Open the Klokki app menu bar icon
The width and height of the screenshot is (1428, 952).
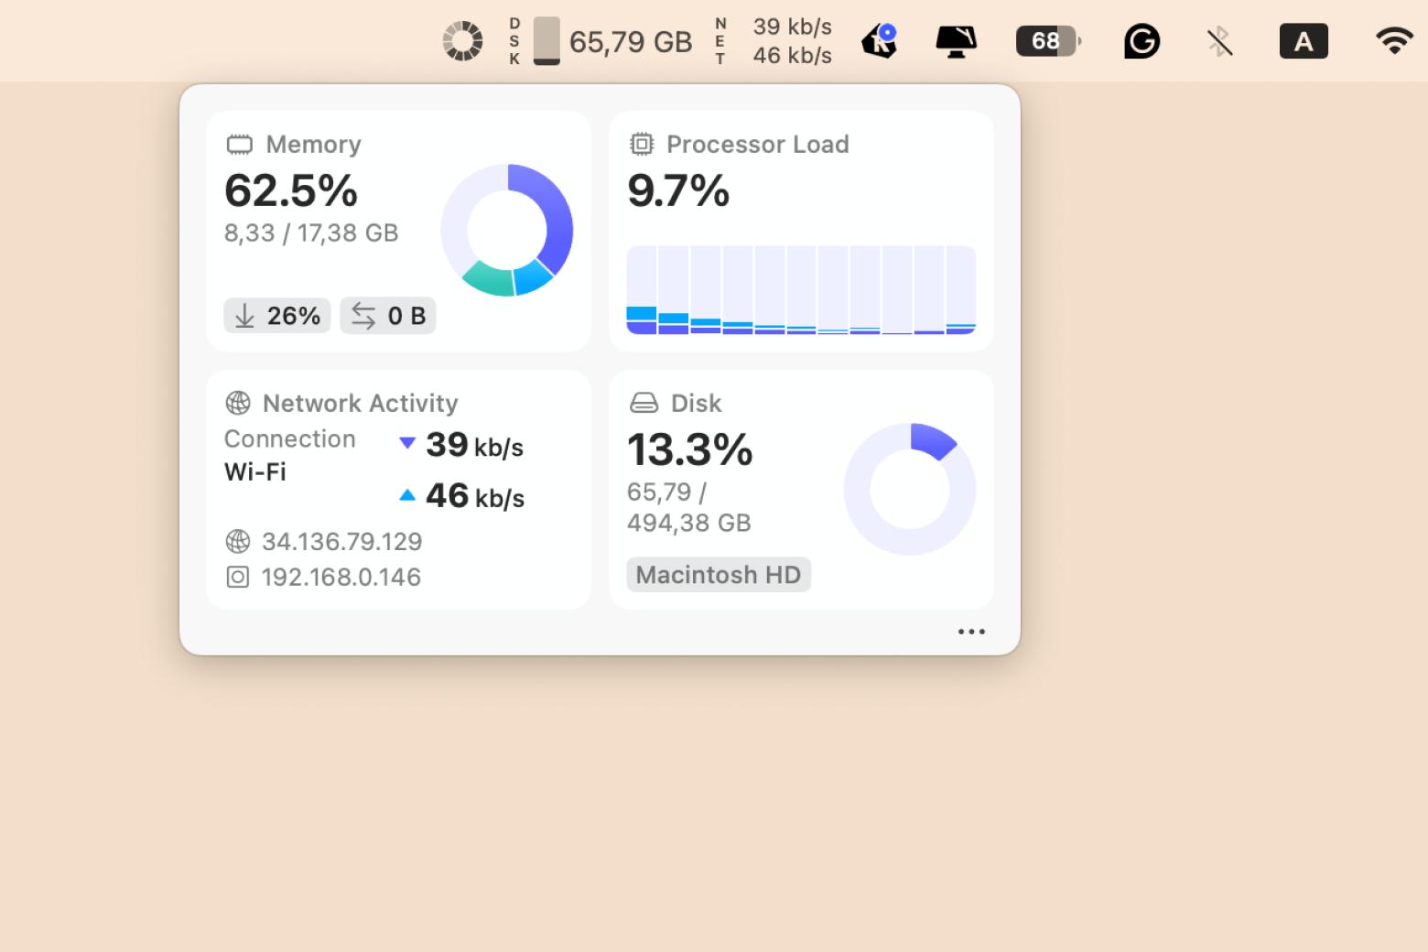click(x=879, y=41)
